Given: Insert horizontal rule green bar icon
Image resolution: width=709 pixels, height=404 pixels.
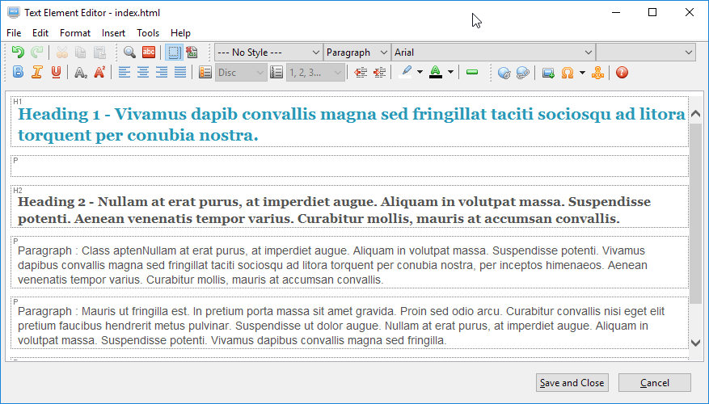Looking at the screenshot, I should click(472, 72).
